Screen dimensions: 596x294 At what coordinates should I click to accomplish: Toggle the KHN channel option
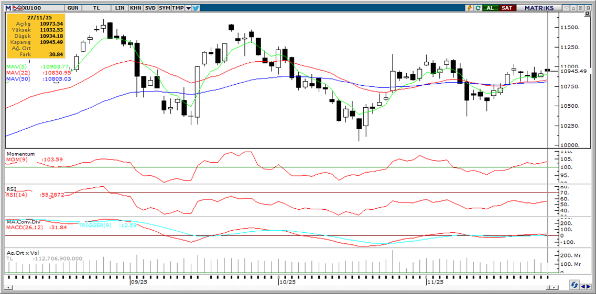(135, 8)
